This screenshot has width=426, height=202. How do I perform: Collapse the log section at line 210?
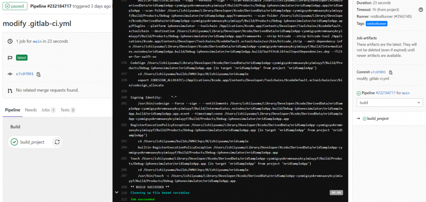pos(116,192)
